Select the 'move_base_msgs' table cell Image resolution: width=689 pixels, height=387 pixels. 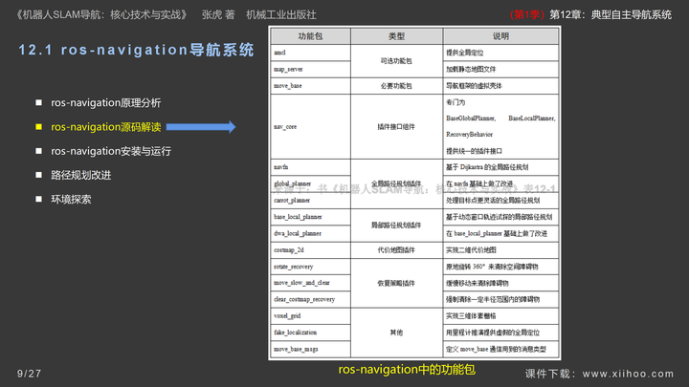click(x=310, y=350)
